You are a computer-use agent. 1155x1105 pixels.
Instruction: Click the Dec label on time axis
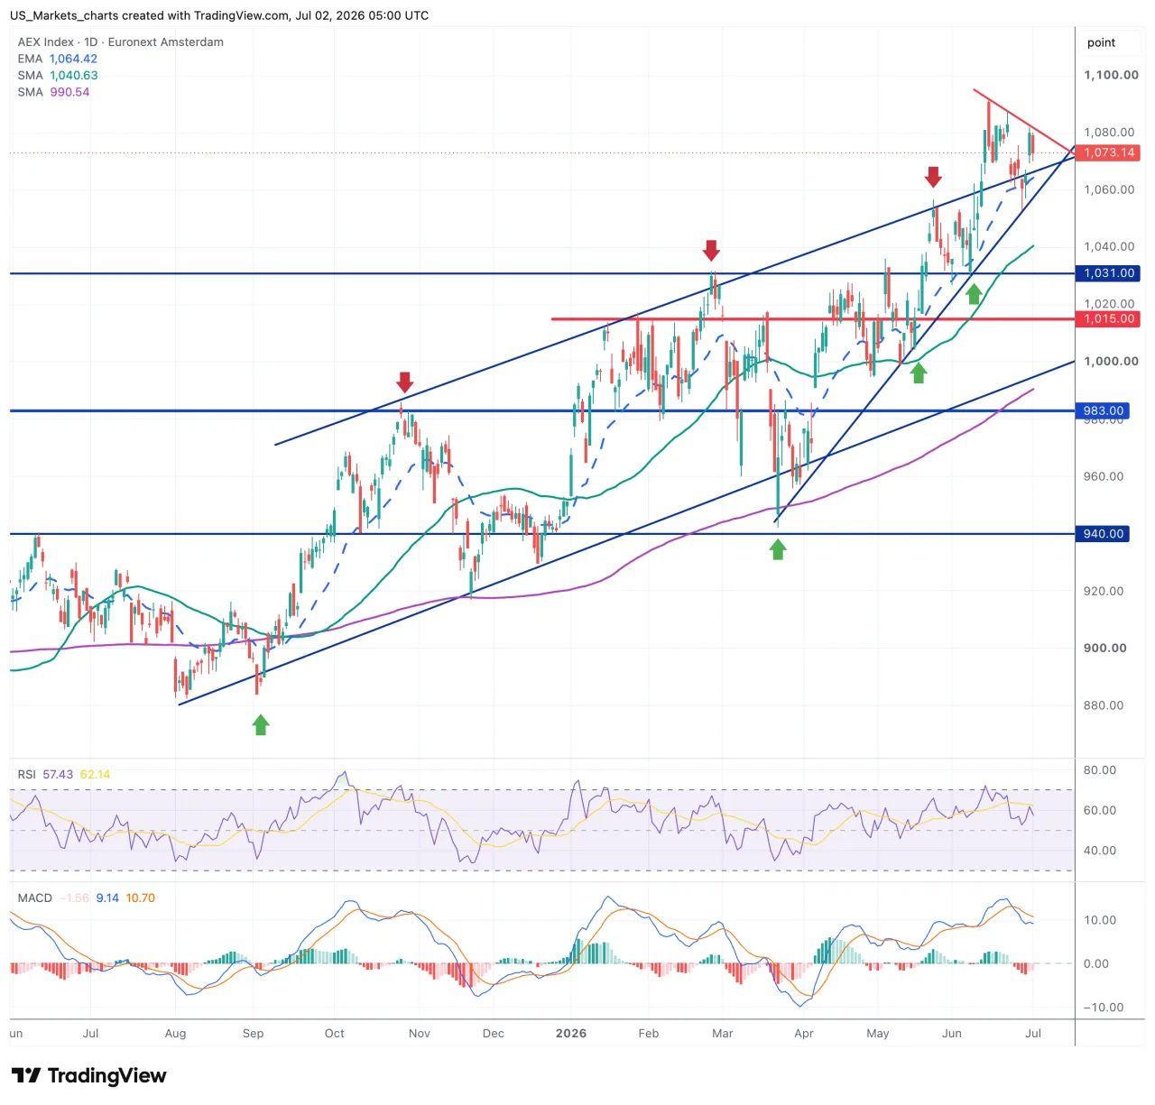(494, 1034)
